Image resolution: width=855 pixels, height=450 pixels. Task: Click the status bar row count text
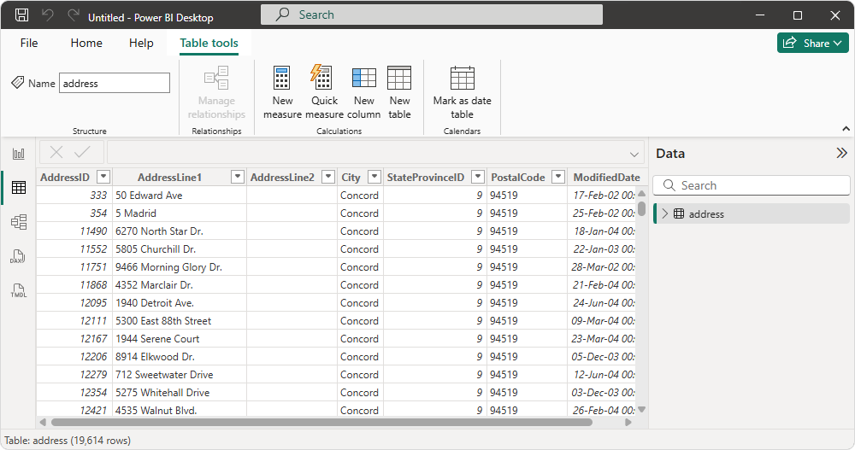(x=68, y=441)
